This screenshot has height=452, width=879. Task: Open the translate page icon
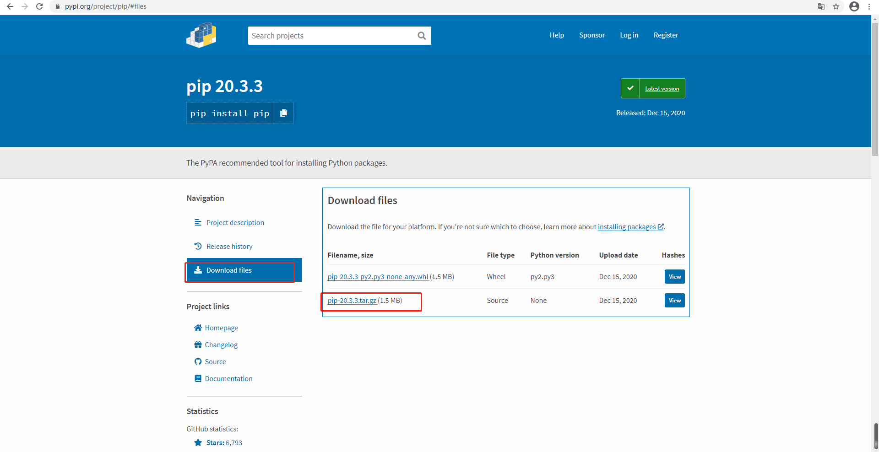(x=821, y=6)
